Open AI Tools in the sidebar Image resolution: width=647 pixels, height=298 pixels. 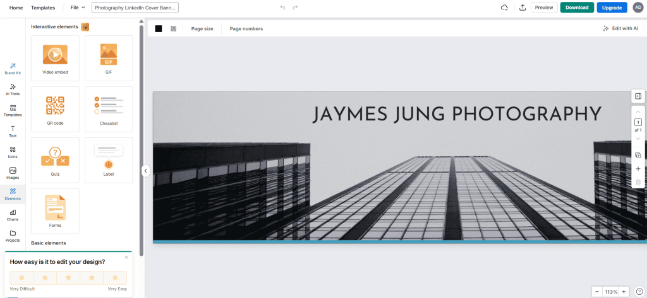coord(13,89)
